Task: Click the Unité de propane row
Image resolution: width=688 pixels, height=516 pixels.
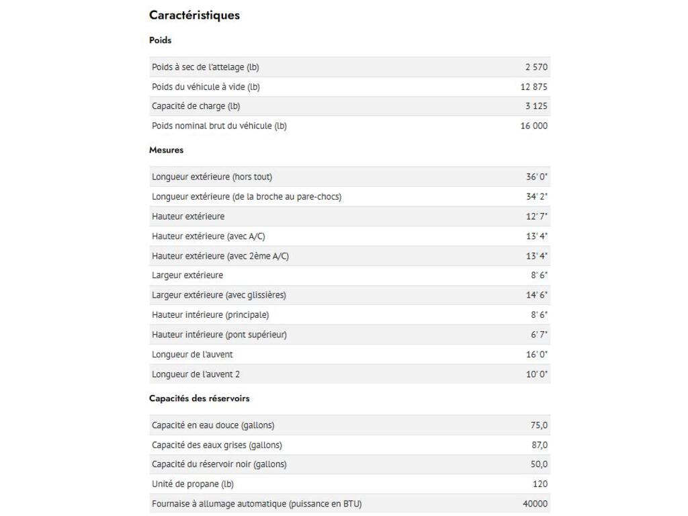Action: click(x=349, y=484)
